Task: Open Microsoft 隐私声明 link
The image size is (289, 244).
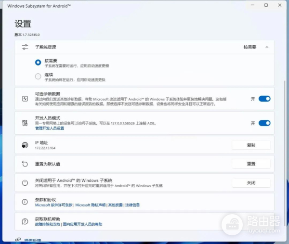Action: [x=91, y=205]
